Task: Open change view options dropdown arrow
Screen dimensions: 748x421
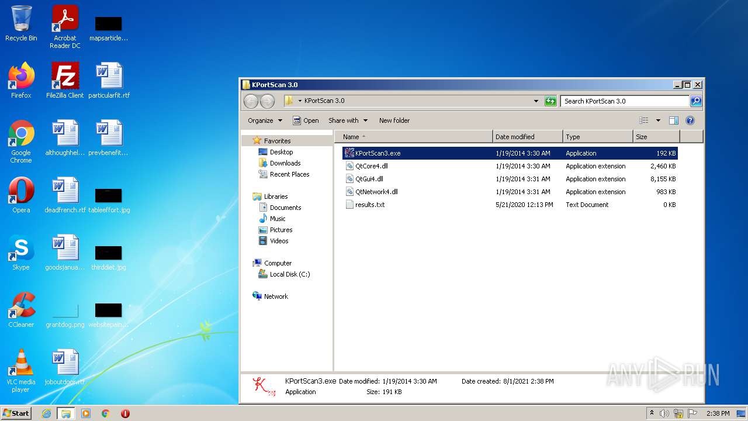Action: point(658,120)
